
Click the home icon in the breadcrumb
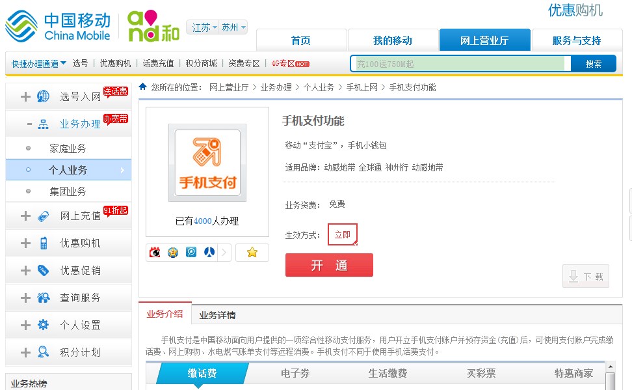click(142, 87)
